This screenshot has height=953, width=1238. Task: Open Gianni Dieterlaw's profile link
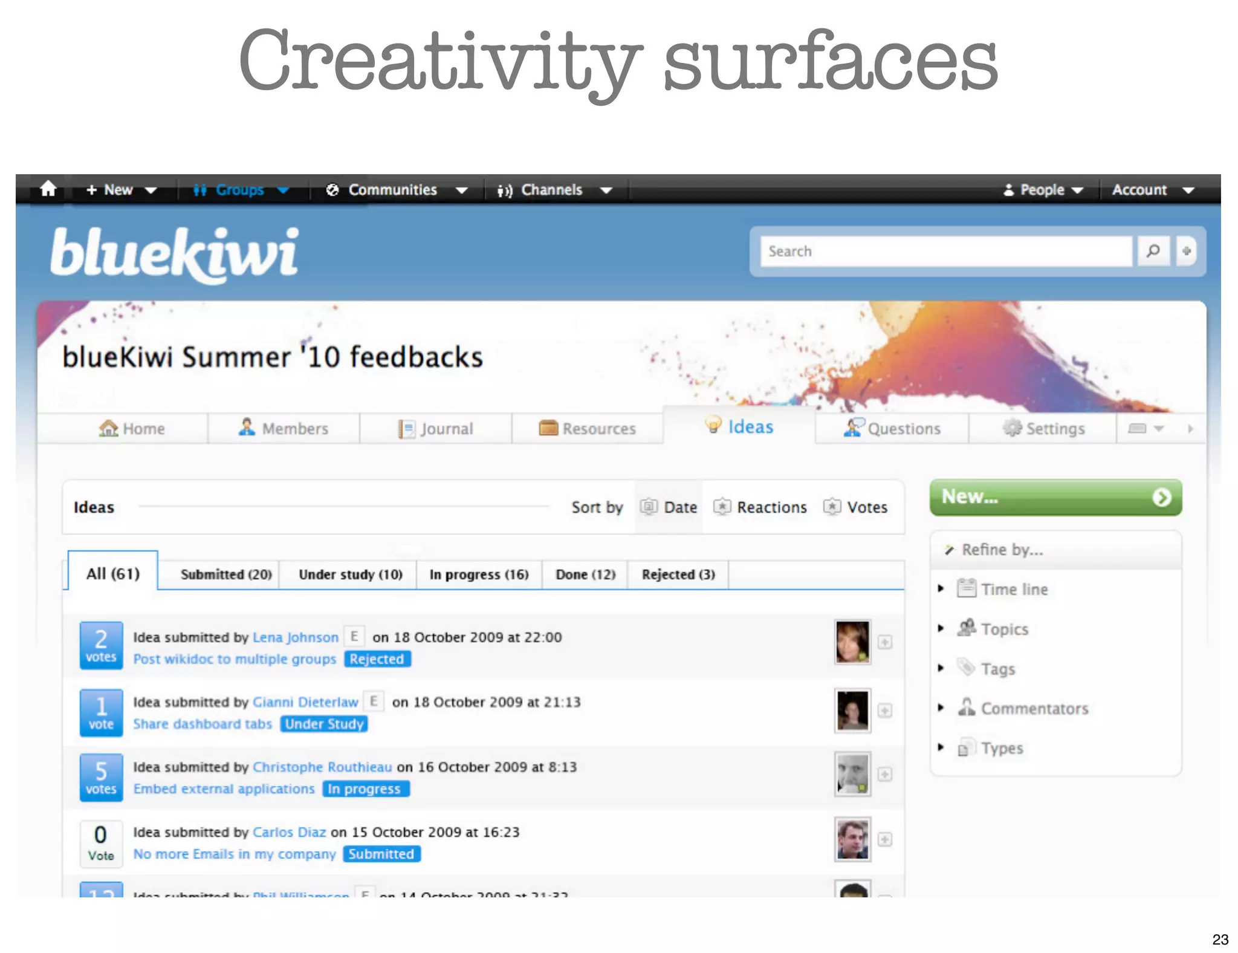(x=305, y=701)
